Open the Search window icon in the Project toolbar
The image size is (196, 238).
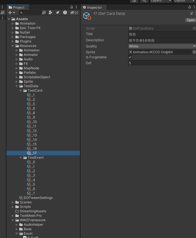[x=44, y=13]
